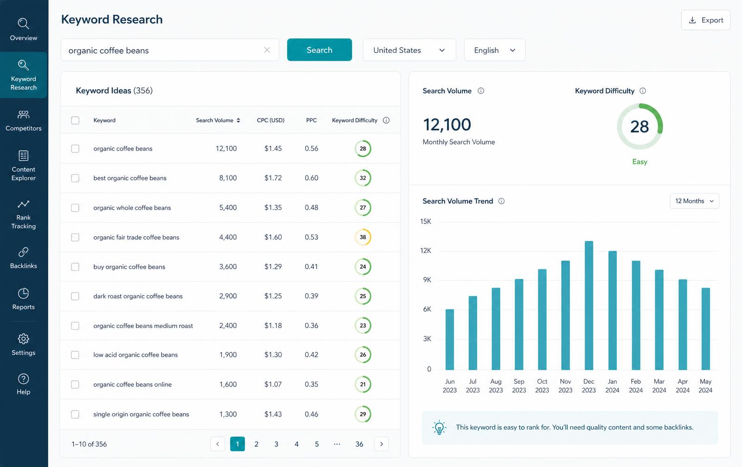
Task: Open Settings in the sidebar
Action: [23, 345]
